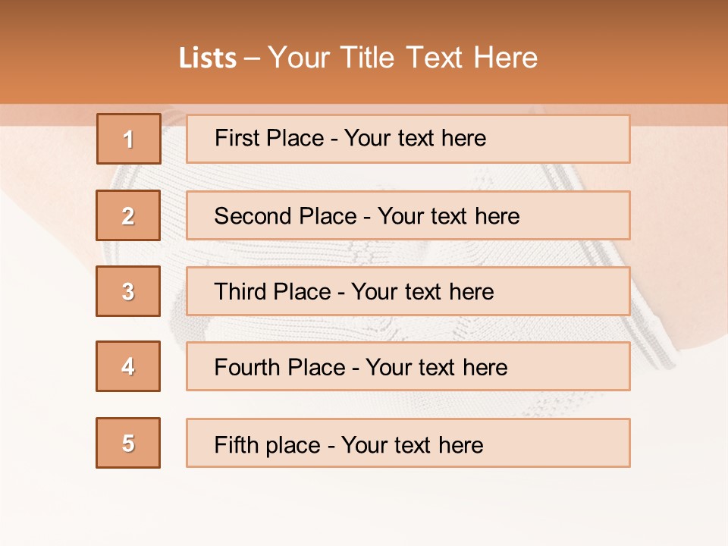Click the dash between "Lists" and "Your"

[252, 58]
